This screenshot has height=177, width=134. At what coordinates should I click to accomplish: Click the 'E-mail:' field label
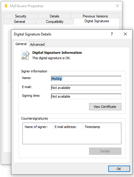click(27, 87)
